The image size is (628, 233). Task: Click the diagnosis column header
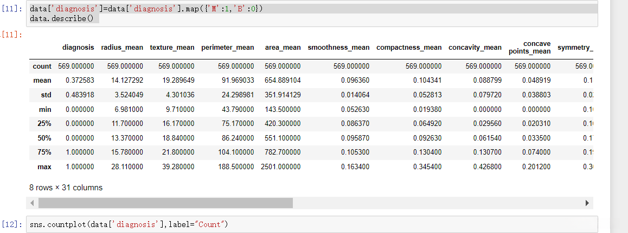[x=78, y=48]
